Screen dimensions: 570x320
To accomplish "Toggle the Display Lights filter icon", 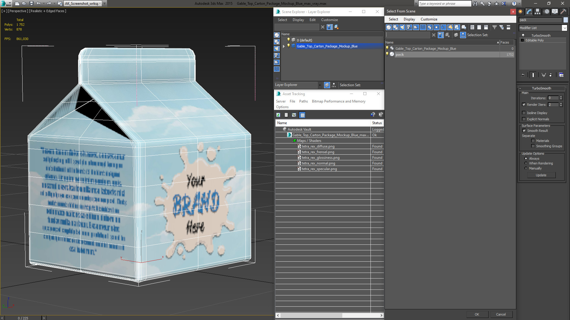I will 402,27.
